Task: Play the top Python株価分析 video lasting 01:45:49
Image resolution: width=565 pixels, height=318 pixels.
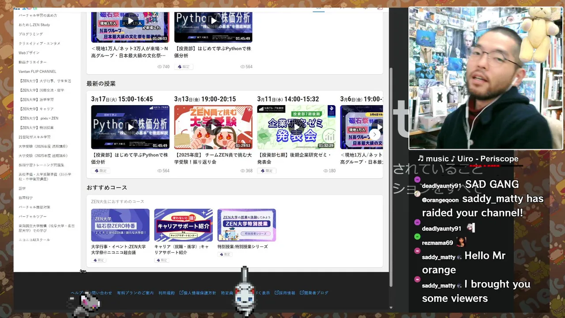Action: (x=213, y=20)
